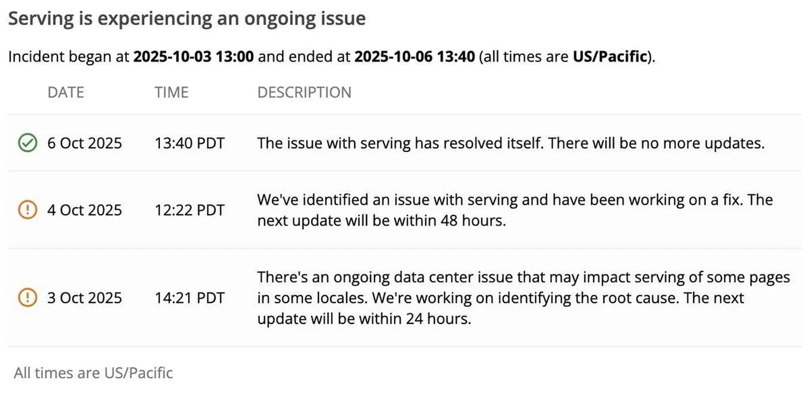Click the 'resolved itself' update description
This screenshot has height=395, width=809.
point(510,143)
